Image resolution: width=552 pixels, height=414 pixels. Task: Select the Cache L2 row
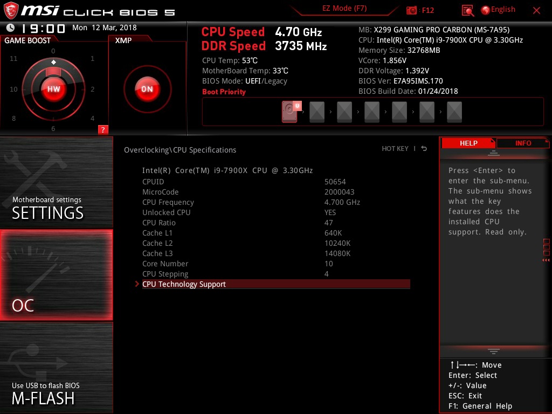coord(276,243)
